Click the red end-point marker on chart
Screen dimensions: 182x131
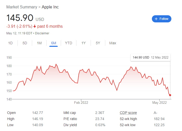[x=170, y=95]
